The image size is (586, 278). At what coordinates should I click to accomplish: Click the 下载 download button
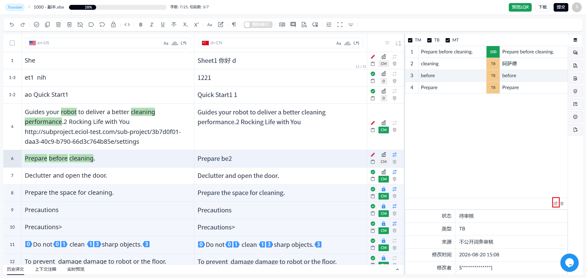pos(543,7)
